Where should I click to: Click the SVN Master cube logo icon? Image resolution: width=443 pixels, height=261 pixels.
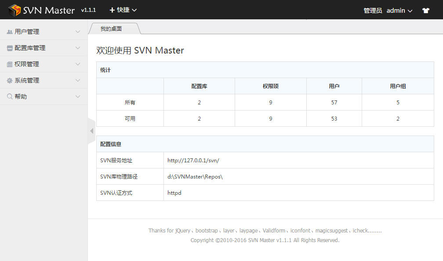pos(15,10)
